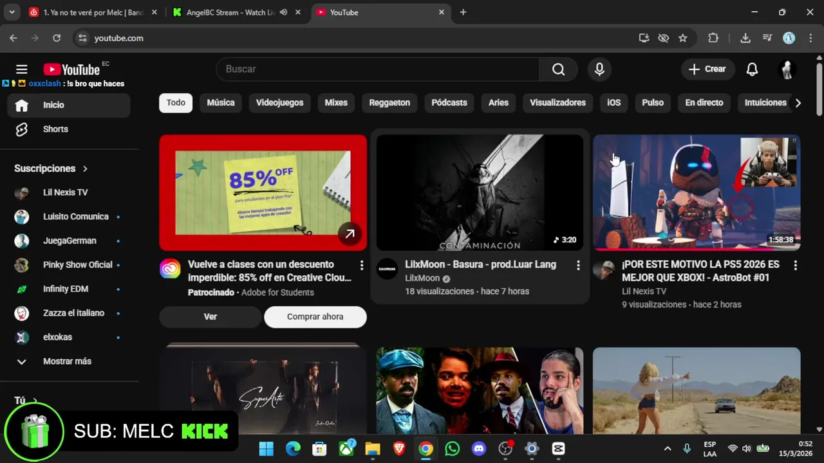Click the page vertical scrollbar
Screen dimensions: 824x463
pos(819,89)
